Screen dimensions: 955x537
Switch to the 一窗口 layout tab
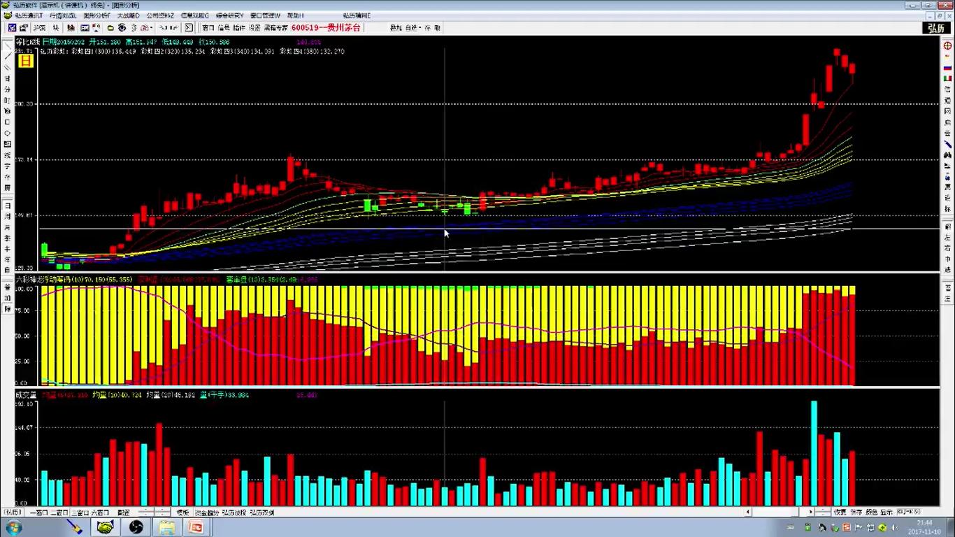tap(38, 513)
